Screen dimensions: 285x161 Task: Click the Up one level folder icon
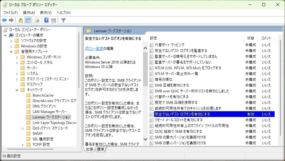click(x=21, y=20)
